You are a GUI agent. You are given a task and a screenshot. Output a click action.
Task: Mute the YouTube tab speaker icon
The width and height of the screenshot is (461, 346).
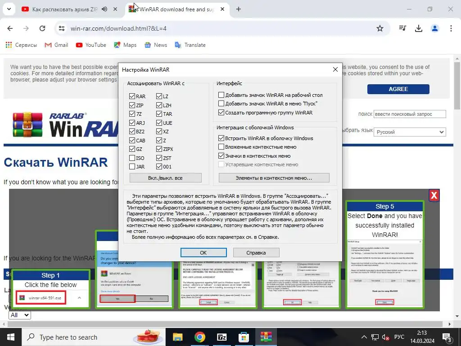[104, 9]
